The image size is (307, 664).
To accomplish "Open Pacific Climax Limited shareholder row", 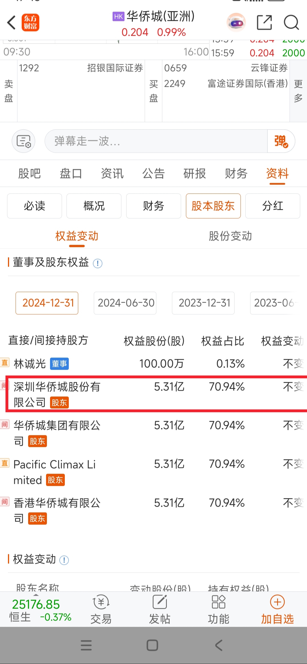I will click(x=153, y=472).
